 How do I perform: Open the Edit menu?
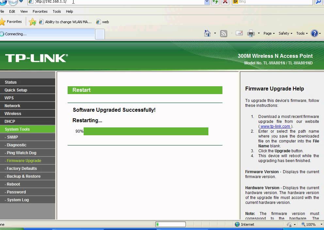[x=12, y=11]
